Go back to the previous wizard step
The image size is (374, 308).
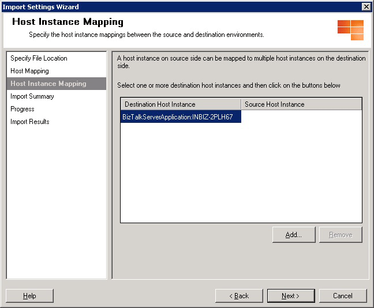coord(239,296)
